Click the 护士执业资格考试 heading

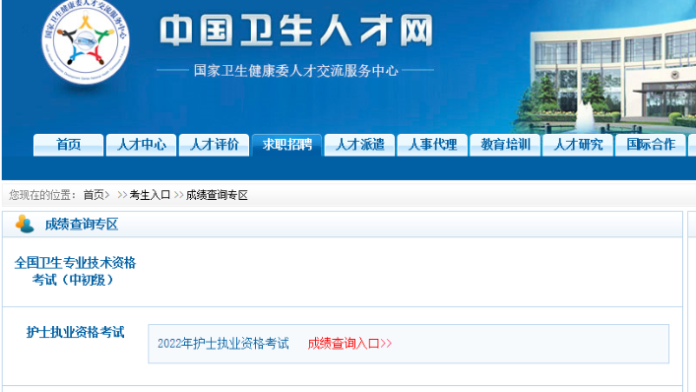pyautogui.click(x=75, y=332)
